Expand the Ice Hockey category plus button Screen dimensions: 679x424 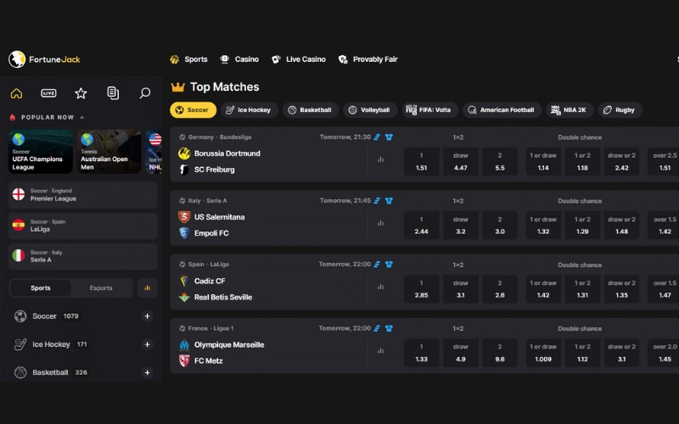[x=147, y=344]
